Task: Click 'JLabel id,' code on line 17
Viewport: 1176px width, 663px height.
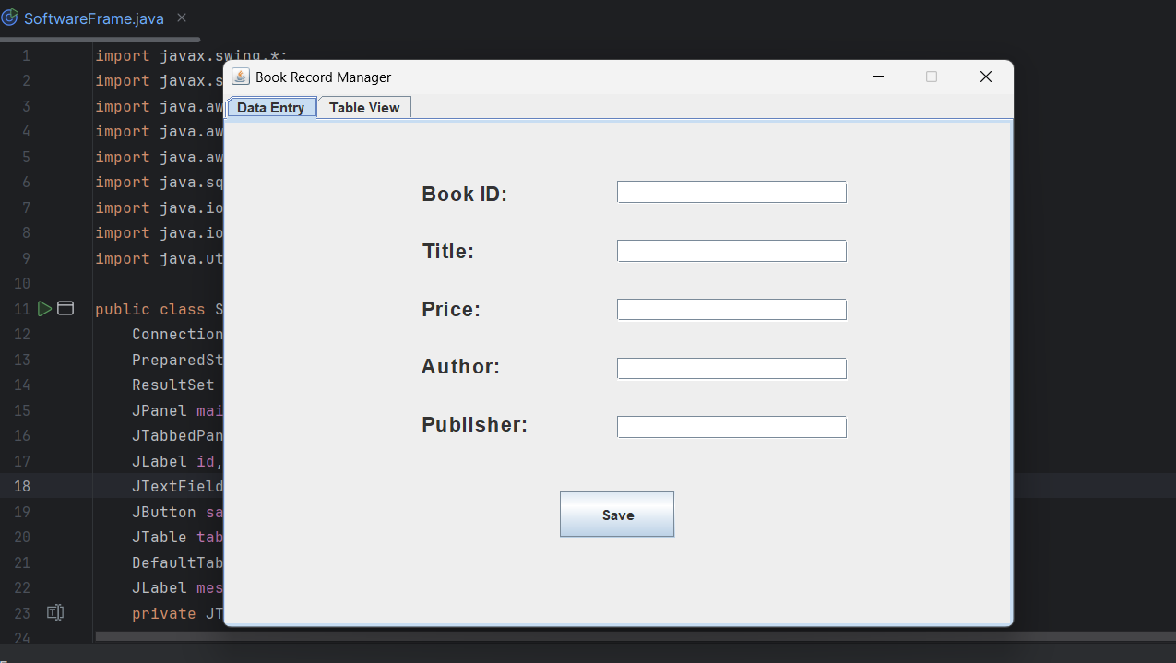Action: coord(177,461)
